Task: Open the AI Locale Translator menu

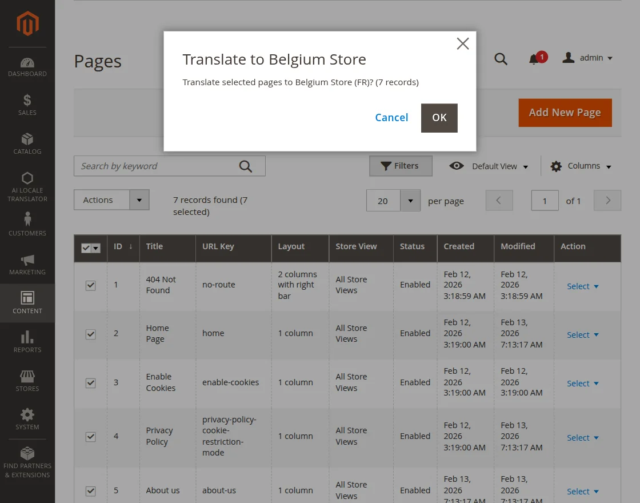Action: click(x=27, y=186)
